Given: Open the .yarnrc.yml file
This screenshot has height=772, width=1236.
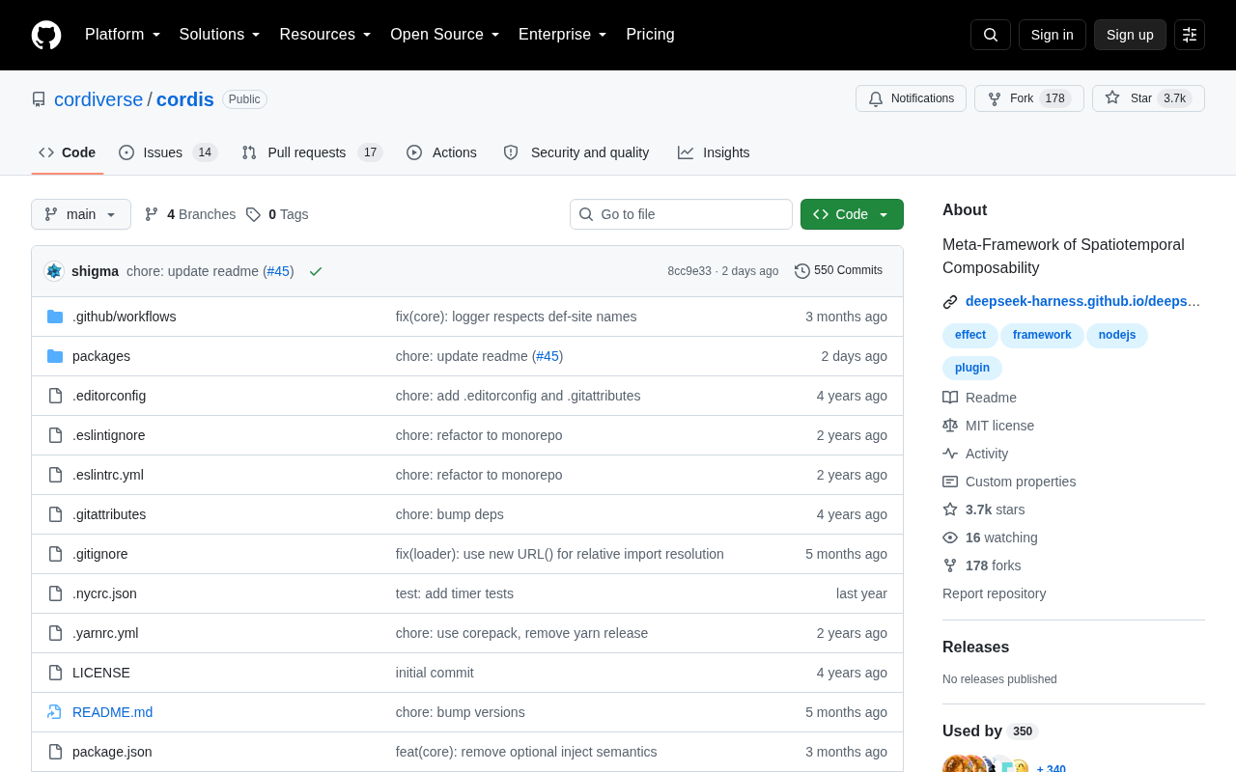Looking at the screenshot, I should tap(105, 633).
